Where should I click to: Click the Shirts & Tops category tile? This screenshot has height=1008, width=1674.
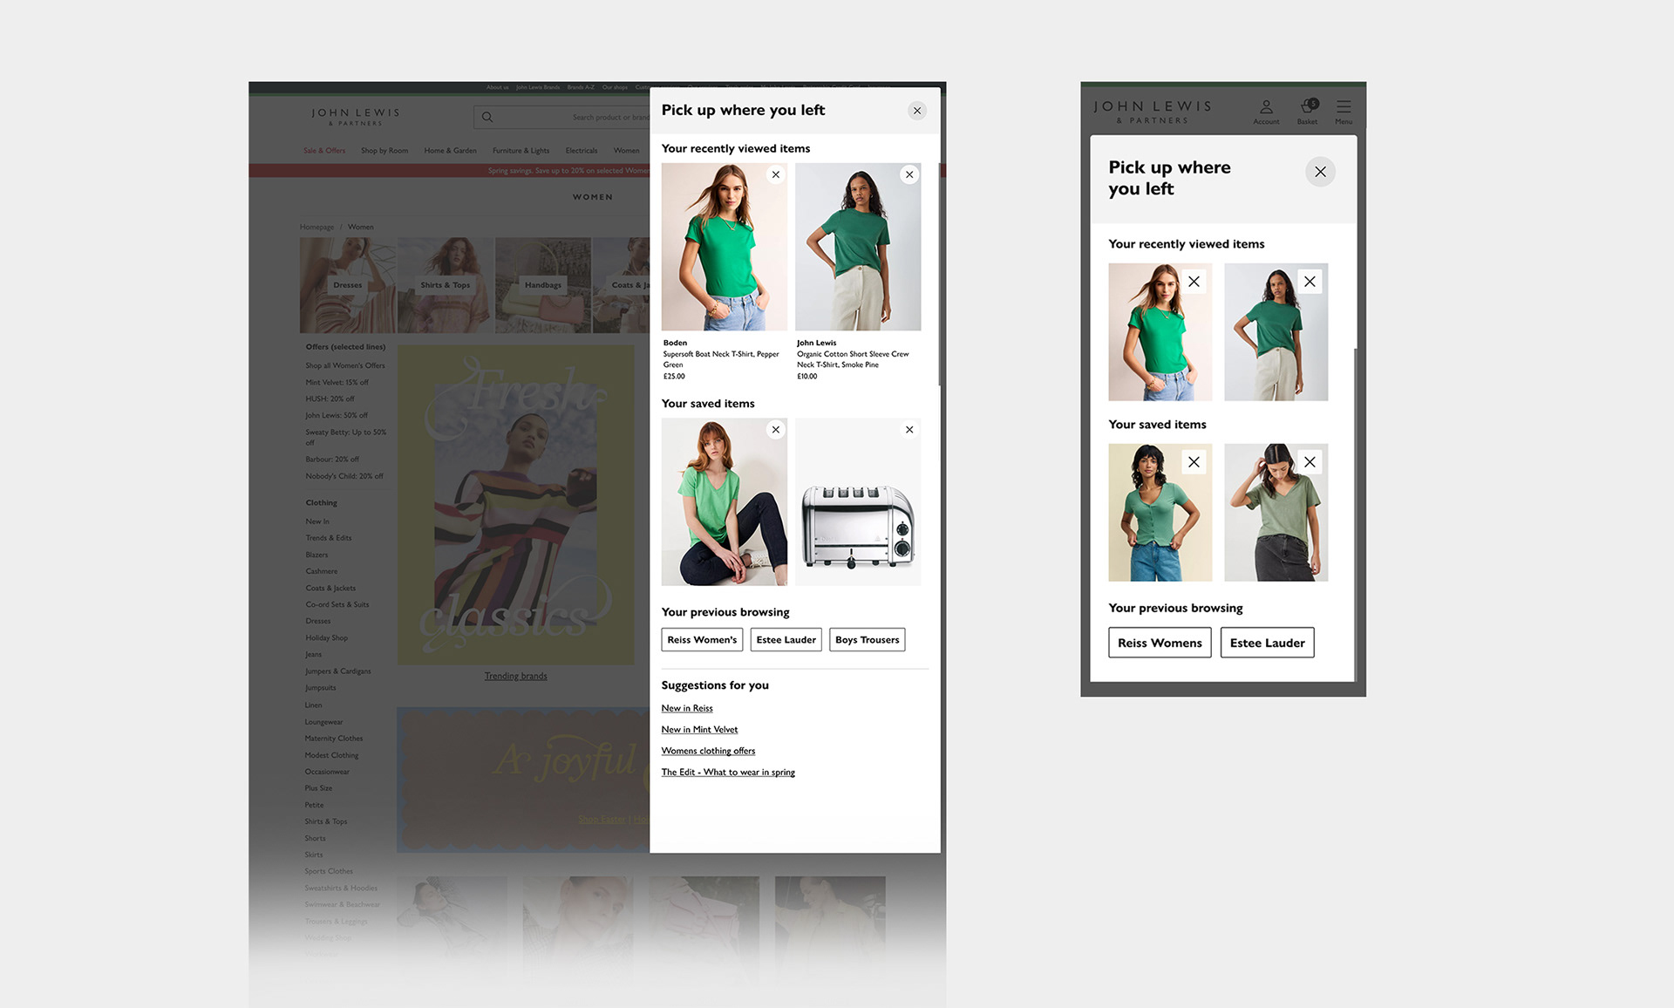click(446, 285)
